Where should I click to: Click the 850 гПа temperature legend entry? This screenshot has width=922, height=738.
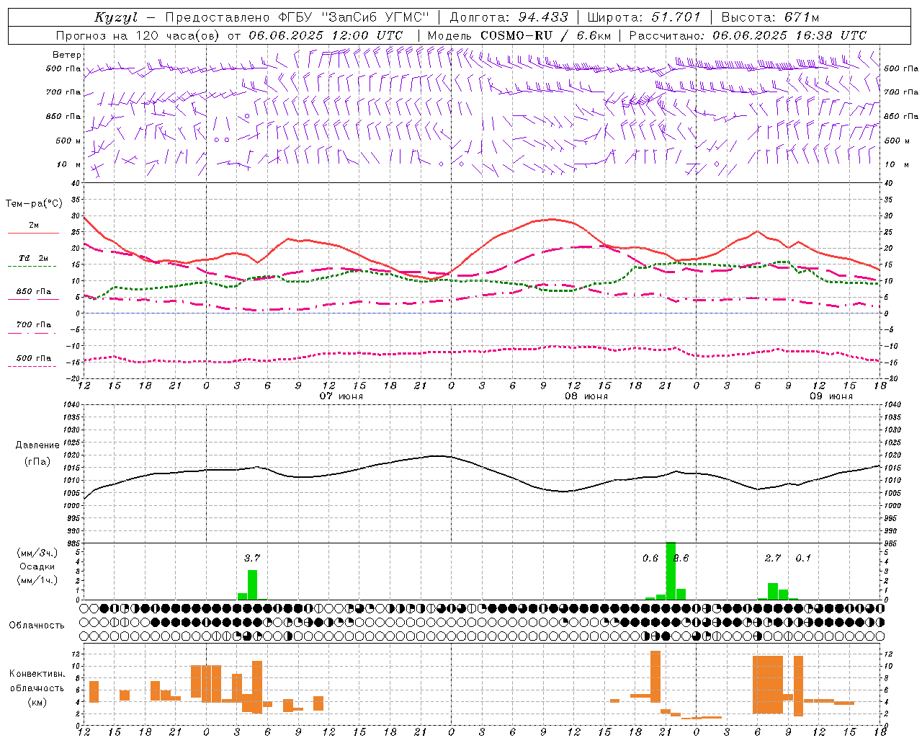coord(33,292)
